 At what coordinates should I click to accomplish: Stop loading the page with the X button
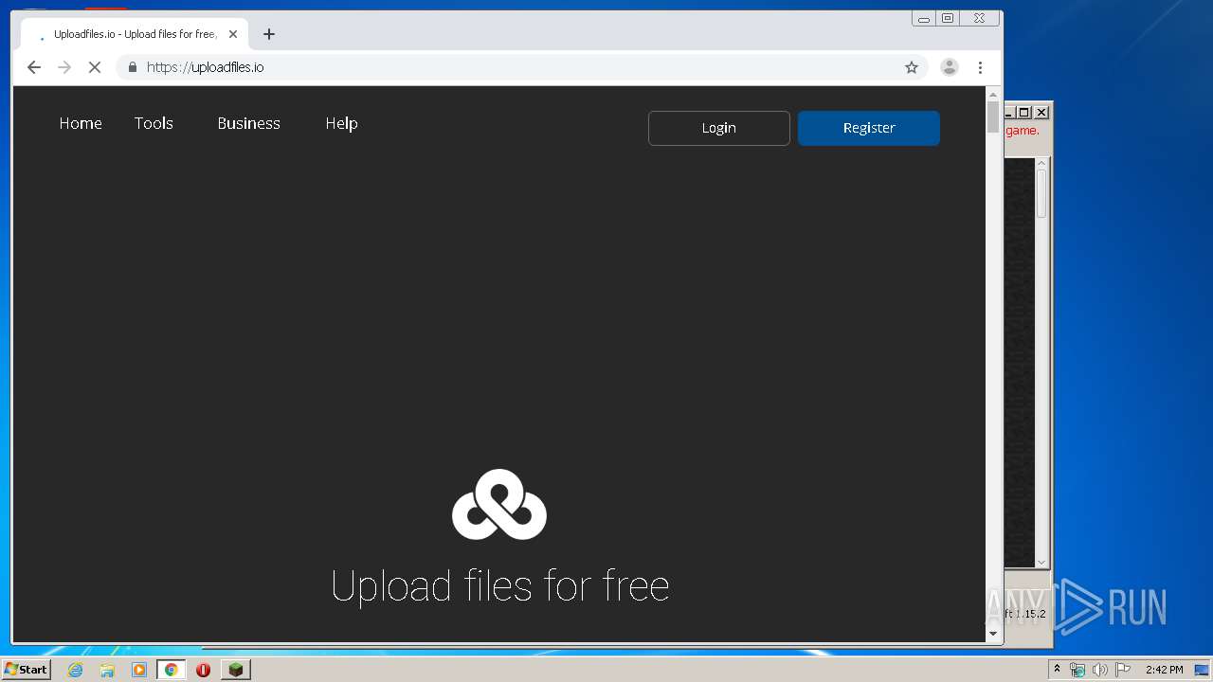point(95,67)
